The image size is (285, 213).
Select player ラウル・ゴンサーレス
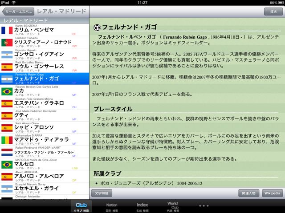tap(39, 66)
